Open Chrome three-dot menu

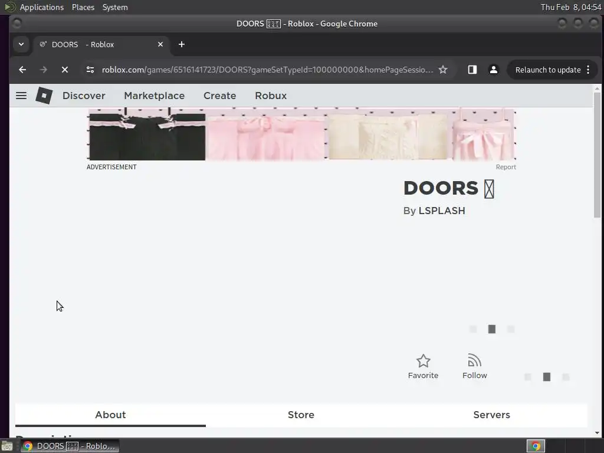tap(588, 70)
